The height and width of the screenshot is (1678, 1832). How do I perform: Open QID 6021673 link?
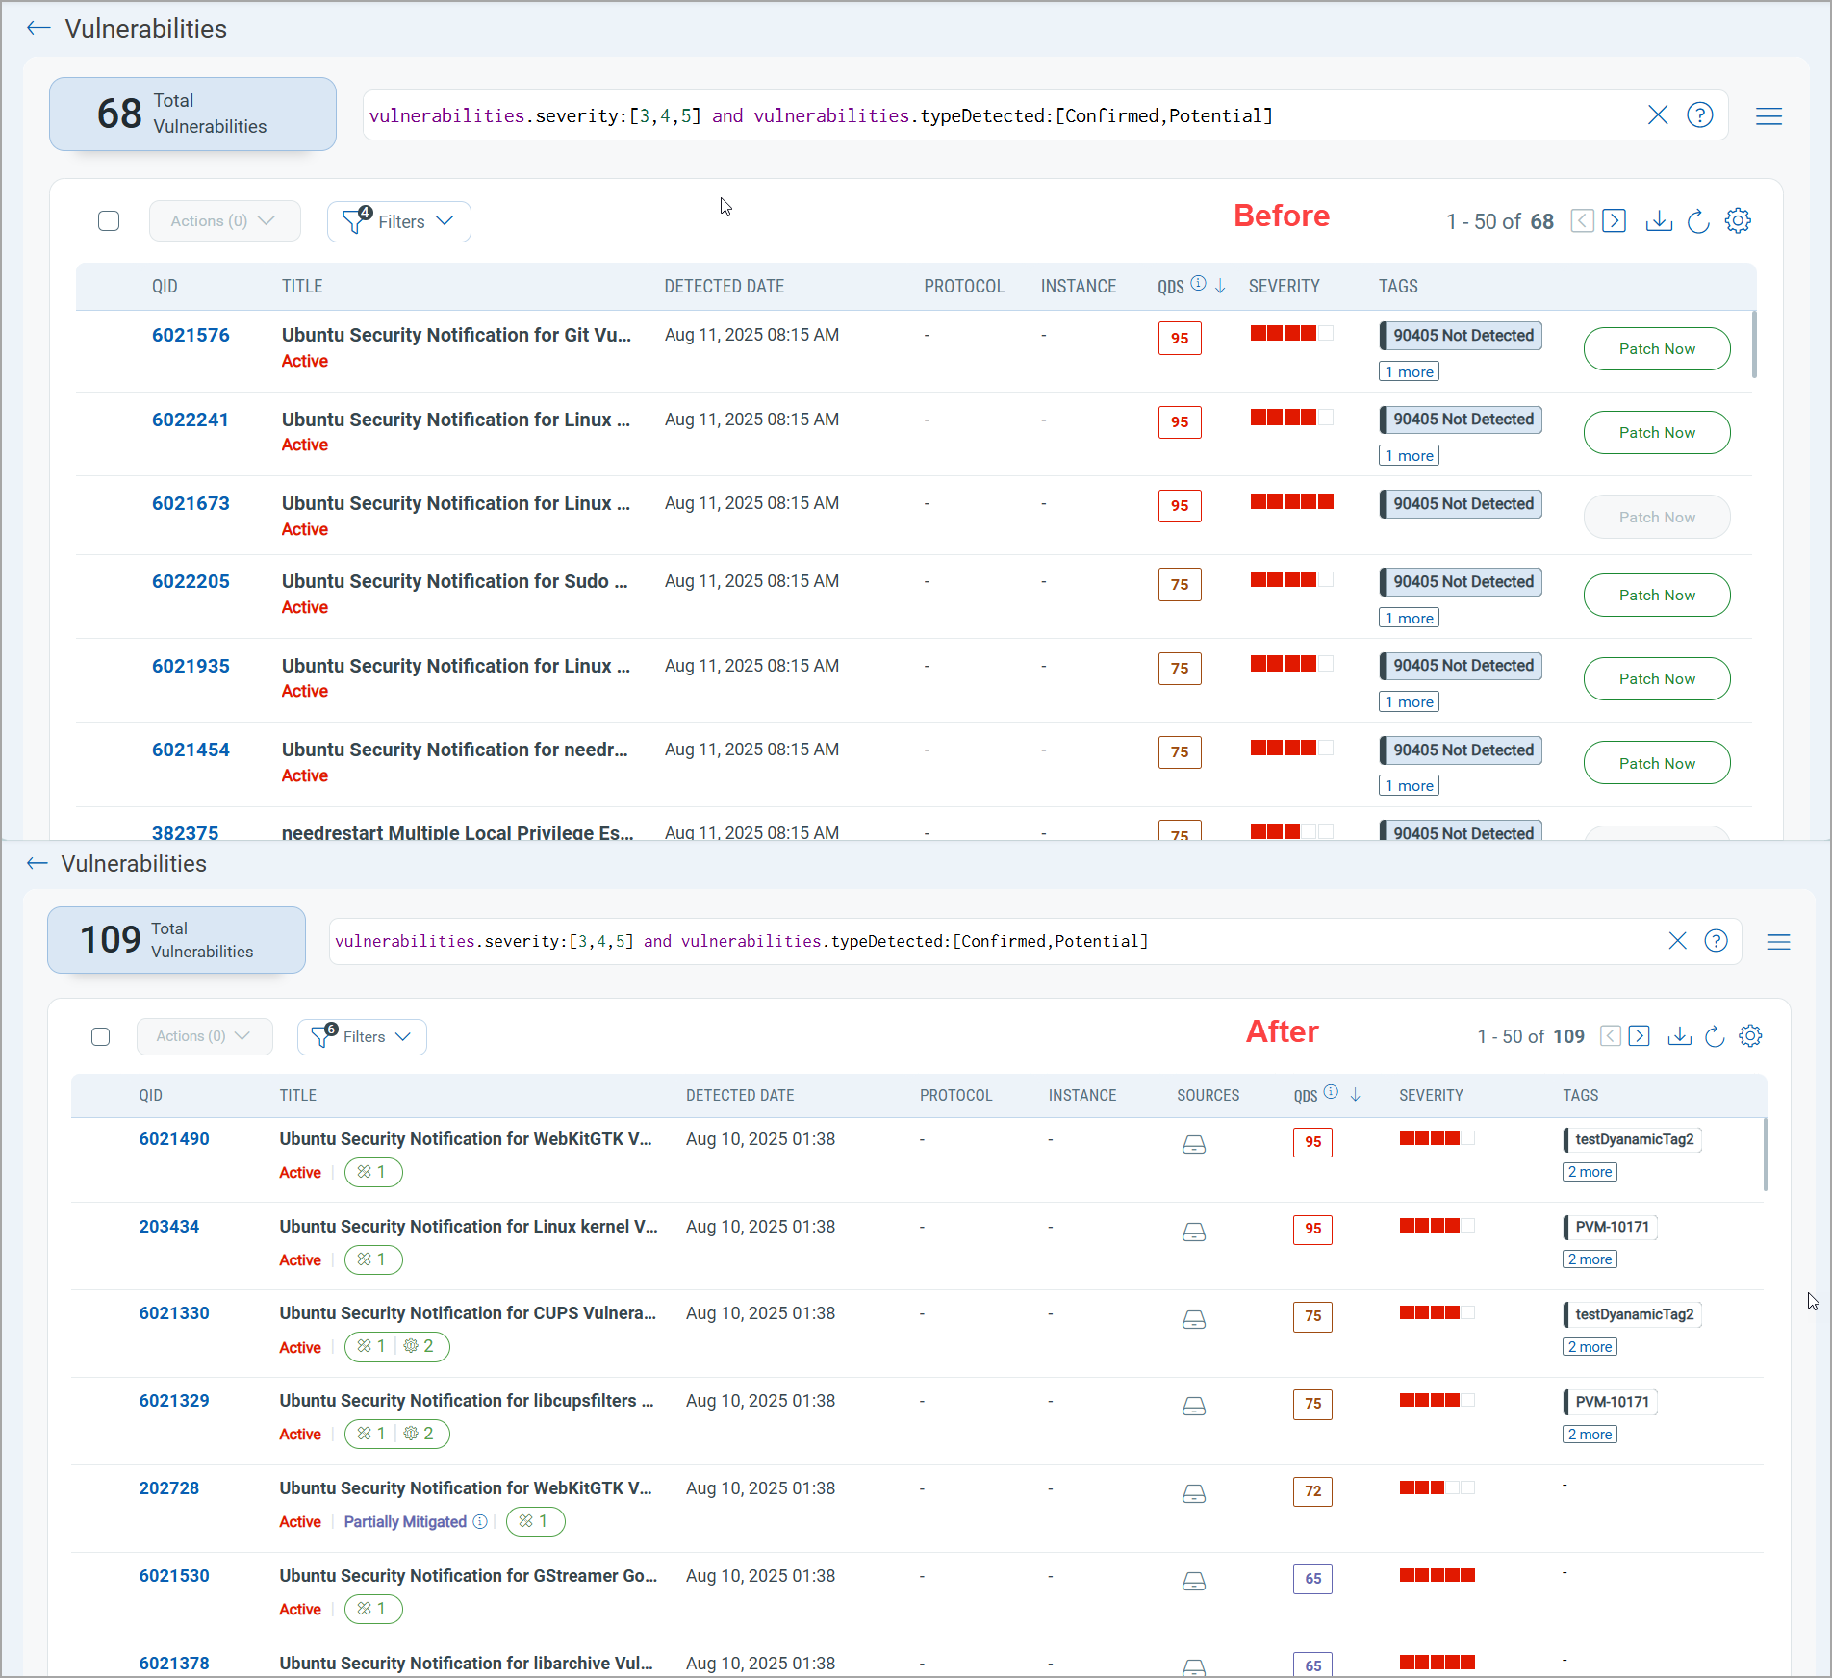191,503
